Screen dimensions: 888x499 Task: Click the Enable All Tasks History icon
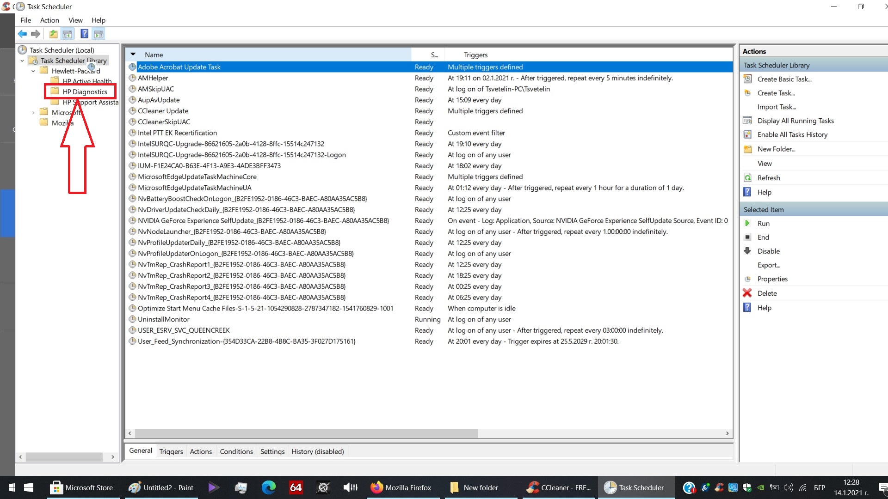pos(747,134)
